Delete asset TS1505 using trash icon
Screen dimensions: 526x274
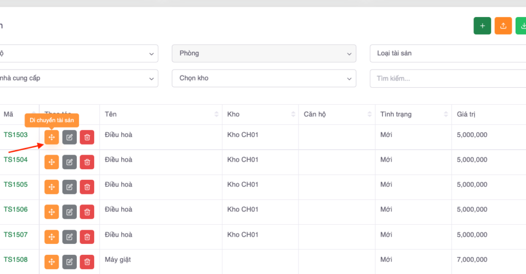87,187
